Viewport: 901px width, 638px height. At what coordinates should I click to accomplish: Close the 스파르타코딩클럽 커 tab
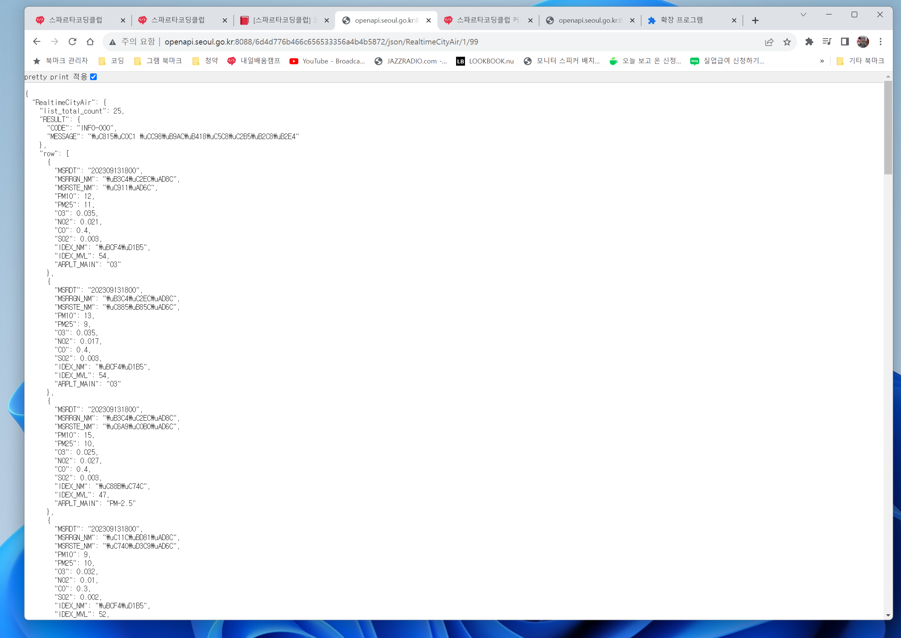530,20
